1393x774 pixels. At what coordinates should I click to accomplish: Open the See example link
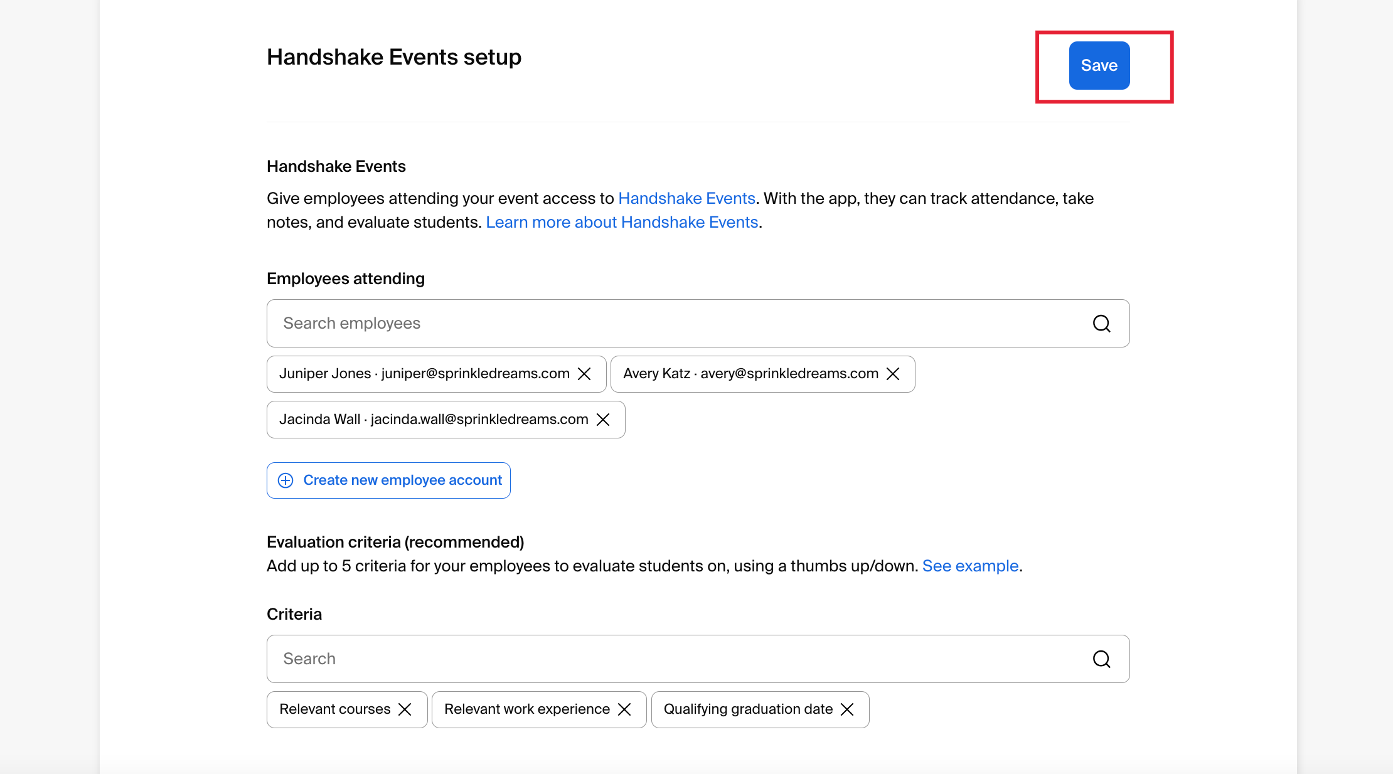point(970,566)
